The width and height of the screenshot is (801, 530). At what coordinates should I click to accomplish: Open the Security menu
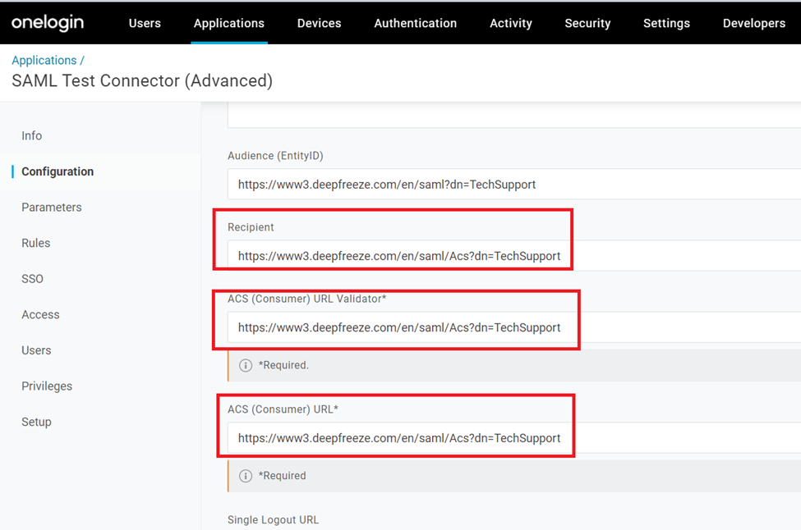[587, 23]
